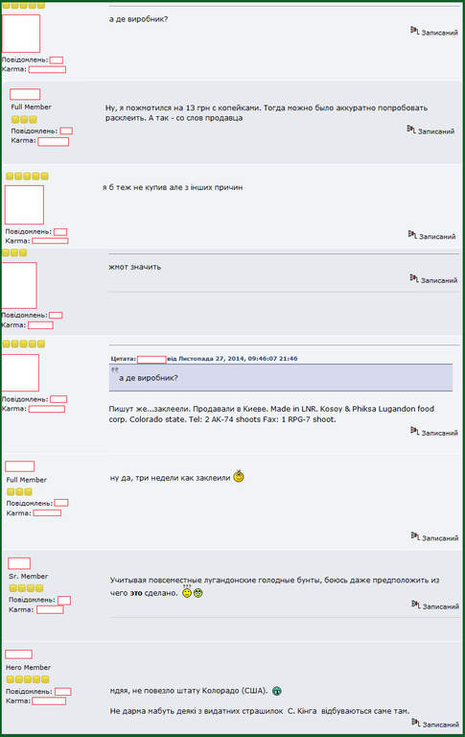Click Записаний icon next to 'жмот значить' post
Screen dimensions: 465x737
pyautogui.click(x=414, y=278)
